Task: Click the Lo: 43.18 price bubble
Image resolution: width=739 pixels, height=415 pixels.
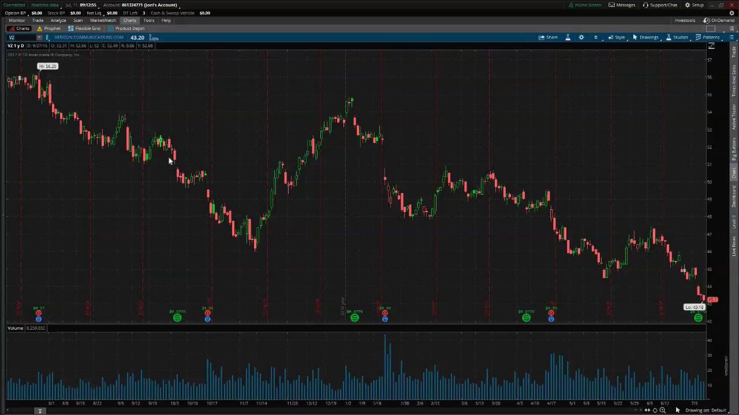Action: pos(694,307)
